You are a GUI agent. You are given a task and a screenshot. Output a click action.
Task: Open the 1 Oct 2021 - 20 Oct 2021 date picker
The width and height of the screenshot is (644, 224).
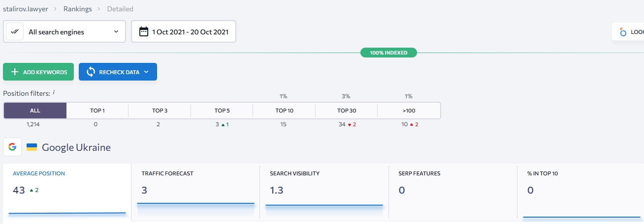point(190,32)
